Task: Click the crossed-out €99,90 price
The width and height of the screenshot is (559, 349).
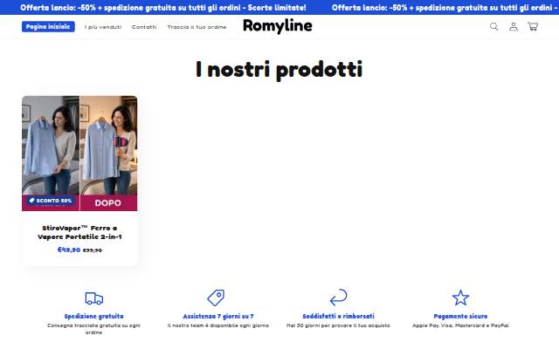Action: pyautogui.click(x=93, y=250)
